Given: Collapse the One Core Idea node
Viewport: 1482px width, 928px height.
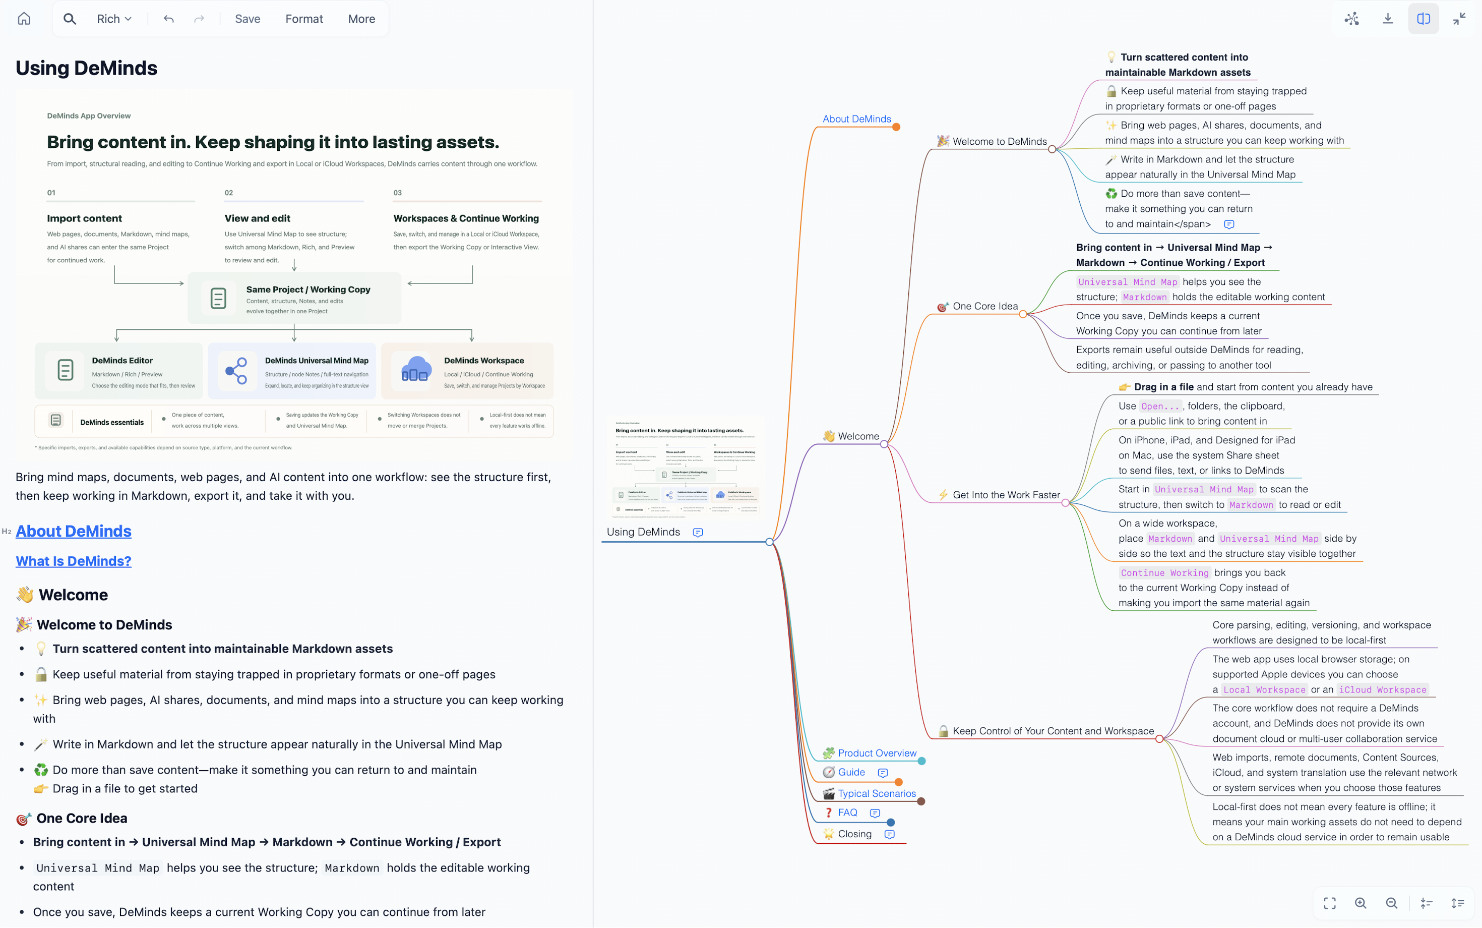Looking at the screenshot, I should (x=1023, y=314).
